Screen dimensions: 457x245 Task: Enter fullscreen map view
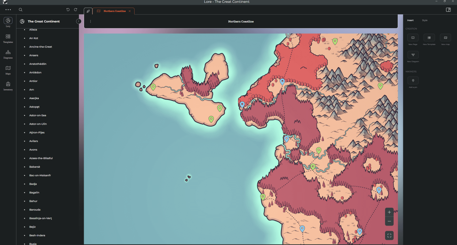pyautogui.click(x=389, y=236)
